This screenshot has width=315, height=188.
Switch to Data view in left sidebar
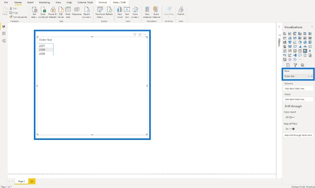(4, 34)
